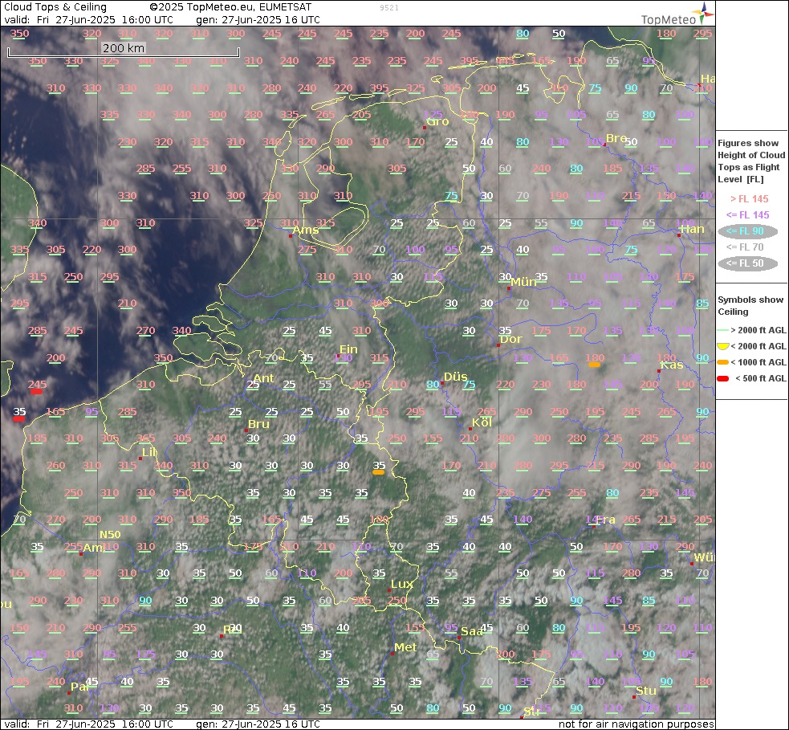Click the green above-2000 ft ceiling line in legend

723,330
